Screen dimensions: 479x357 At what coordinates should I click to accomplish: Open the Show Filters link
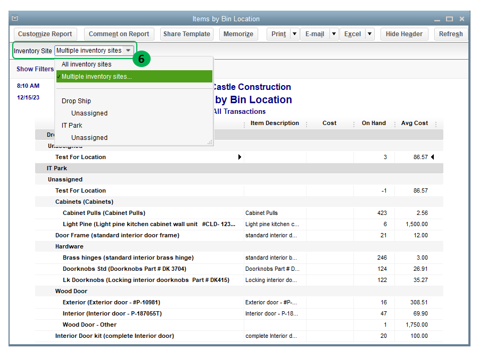click(35, 69)
